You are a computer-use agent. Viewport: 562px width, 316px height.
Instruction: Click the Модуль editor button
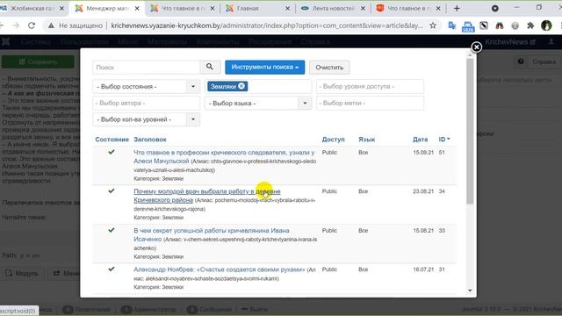(22, 273)
